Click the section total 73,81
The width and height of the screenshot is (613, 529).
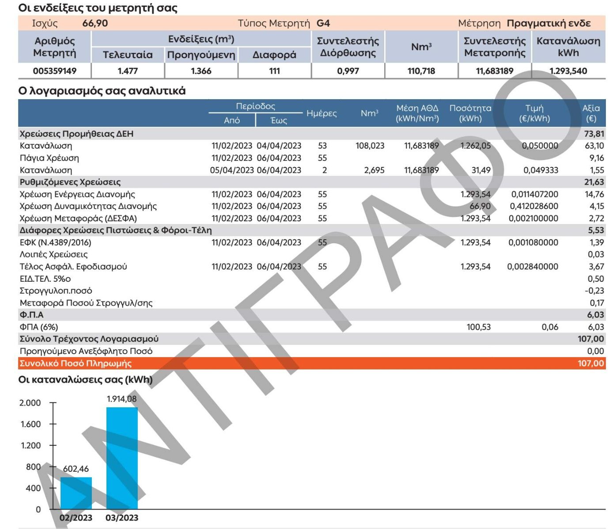[594, 134]
